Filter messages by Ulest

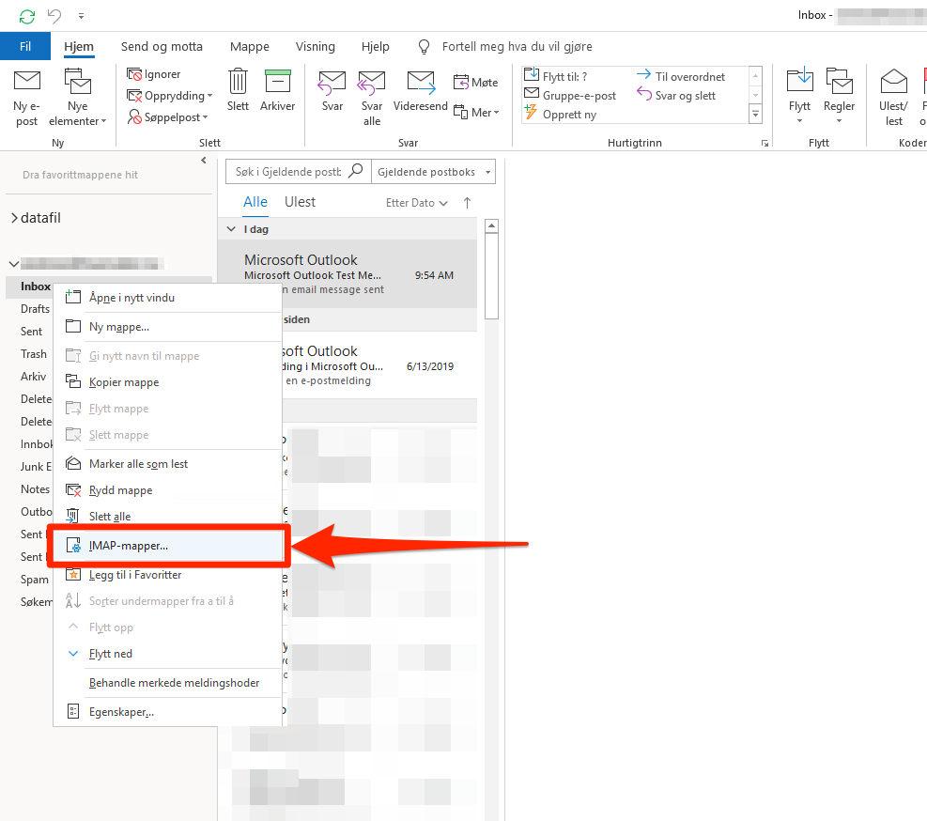click(x=300, y=202)
